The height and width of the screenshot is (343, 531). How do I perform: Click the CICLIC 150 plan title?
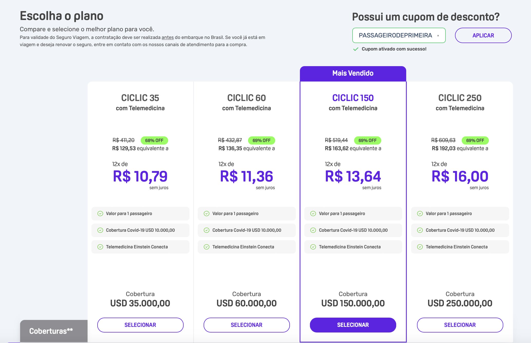click(x=353, y=98)
